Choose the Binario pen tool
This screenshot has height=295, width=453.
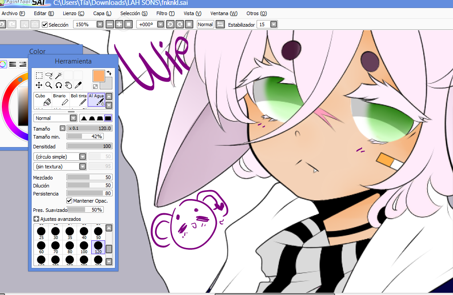(61, 100)
